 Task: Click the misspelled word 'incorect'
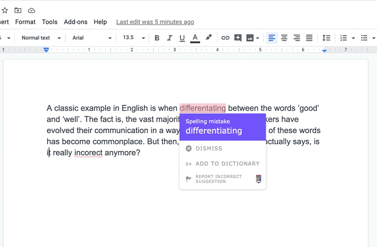click(88, 153)
